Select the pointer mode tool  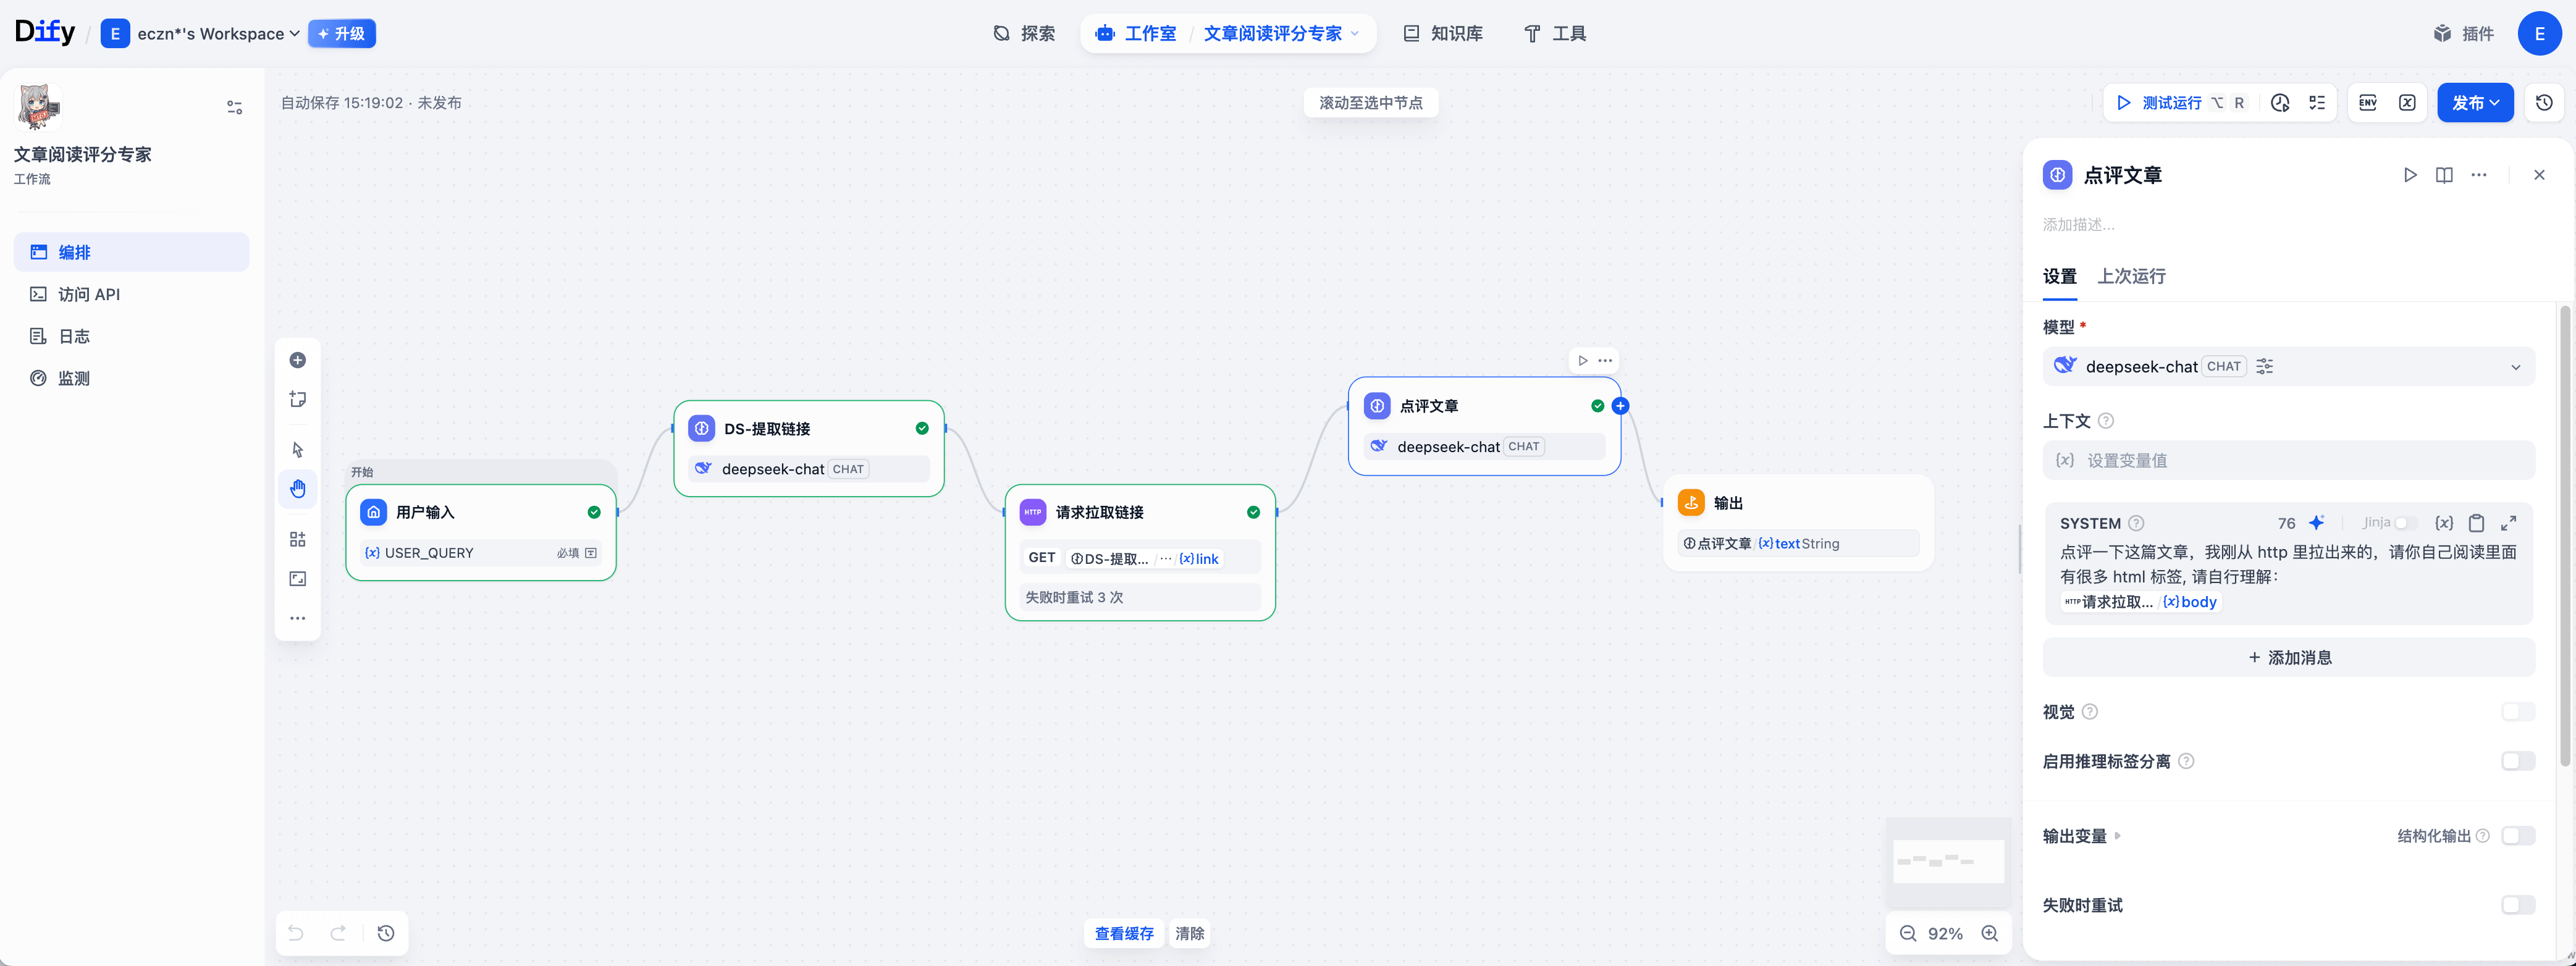pos(297,449)
